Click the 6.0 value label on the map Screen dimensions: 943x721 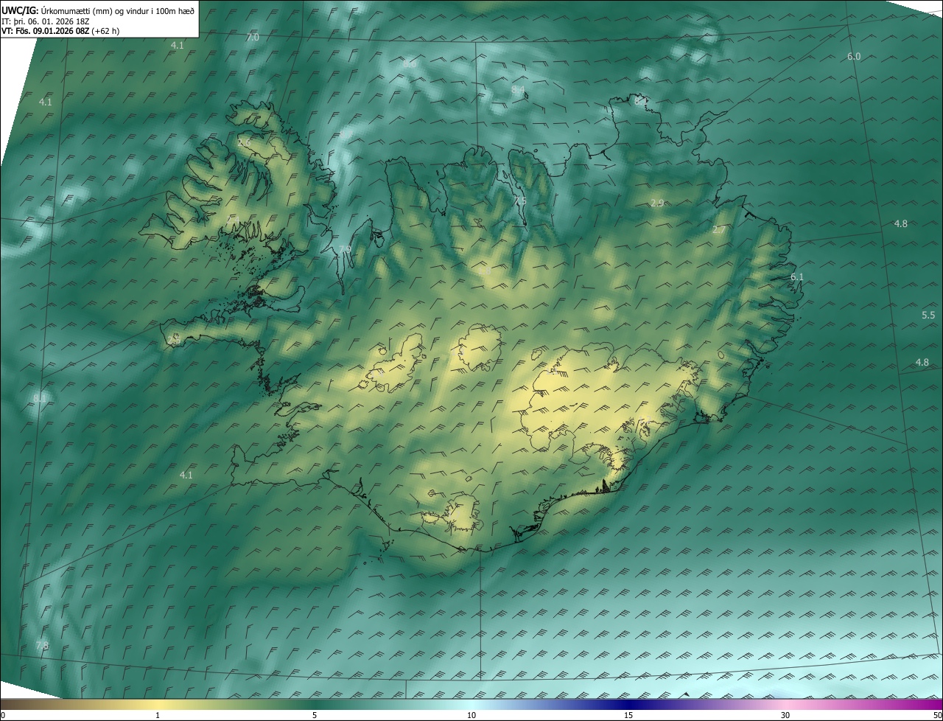pyautogui.click(x=854, y=56)
